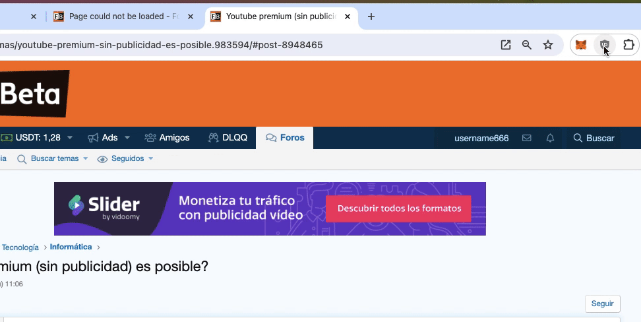Go to Informática breadcrumb
Image resolution: width=641 pixels, height=322 pixels.
[71, 247]
